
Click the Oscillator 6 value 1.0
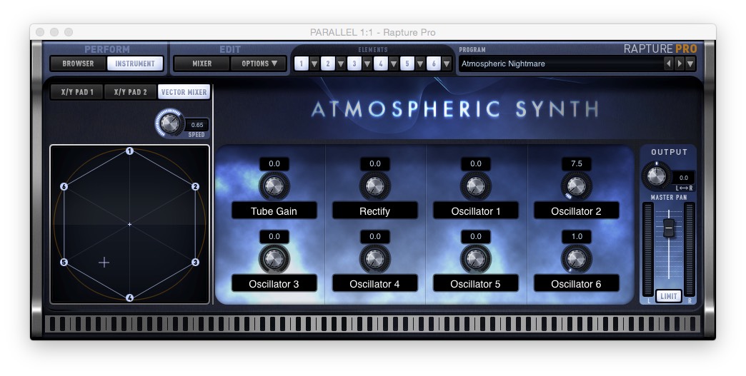[x=576, y=236]
